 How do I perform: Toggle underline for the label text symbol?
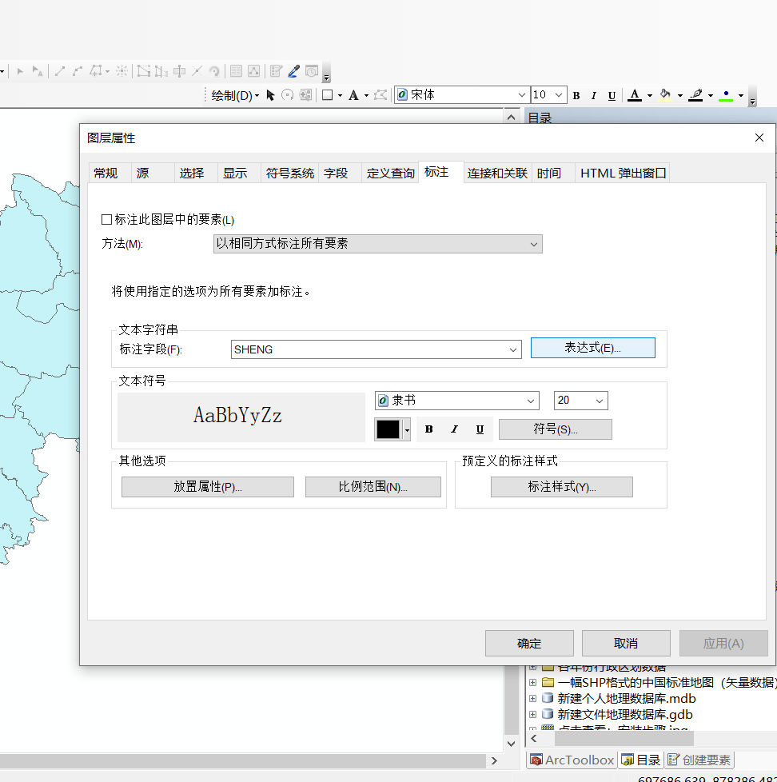click(480, 429)
